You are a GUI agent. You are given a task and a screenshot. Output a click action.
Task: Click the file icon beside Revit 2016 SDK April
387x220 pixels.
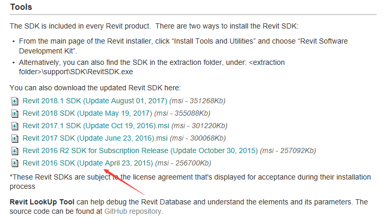[15, 163]
